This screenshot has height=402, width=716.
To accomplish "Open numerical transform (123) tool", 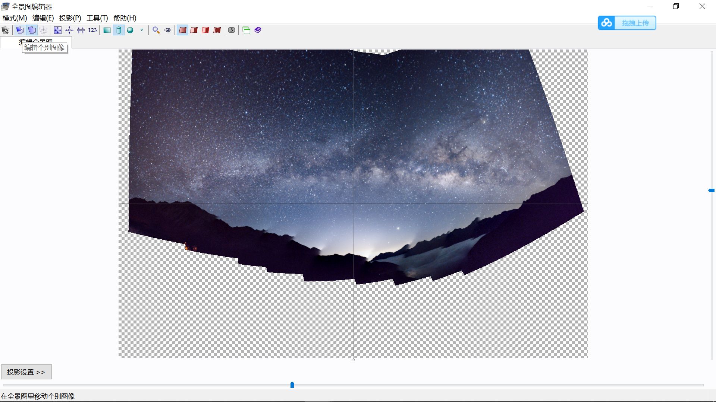I will tap(92, 30).
